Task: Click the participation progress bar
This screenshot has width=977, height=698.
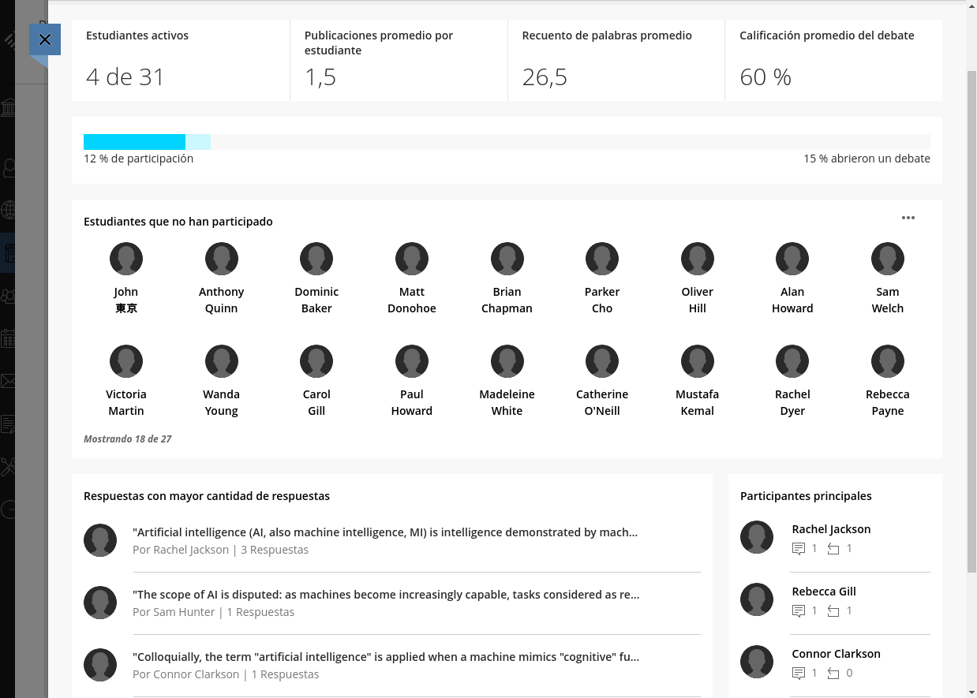Action: click(507, 142)
